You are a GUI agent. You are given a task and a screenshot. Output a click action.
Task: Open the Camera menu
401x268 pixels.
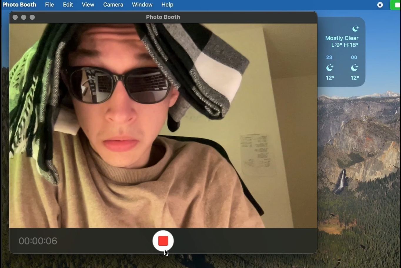[x=113, y=5]
